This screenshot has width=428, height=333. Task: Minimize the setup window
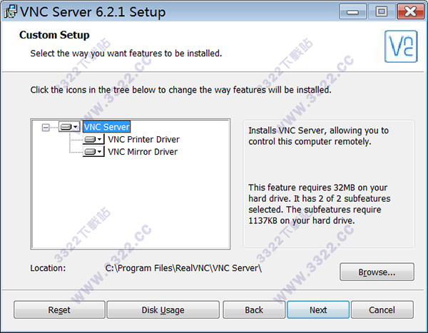352,11
